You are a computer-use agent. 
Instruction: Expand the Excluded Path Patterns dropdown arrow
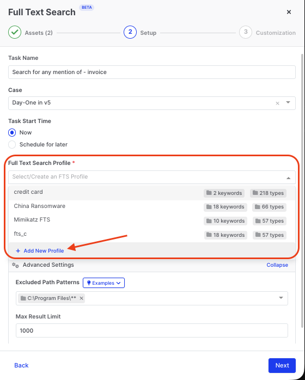tap(281, 298)
